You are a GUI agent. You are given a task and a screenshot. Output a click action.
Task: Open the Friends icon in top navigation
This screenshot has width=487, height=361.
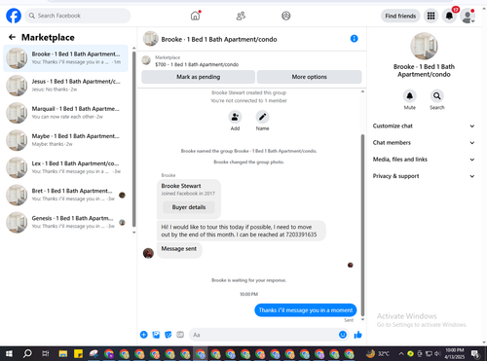pyautogui.click(x=241, y=16)
